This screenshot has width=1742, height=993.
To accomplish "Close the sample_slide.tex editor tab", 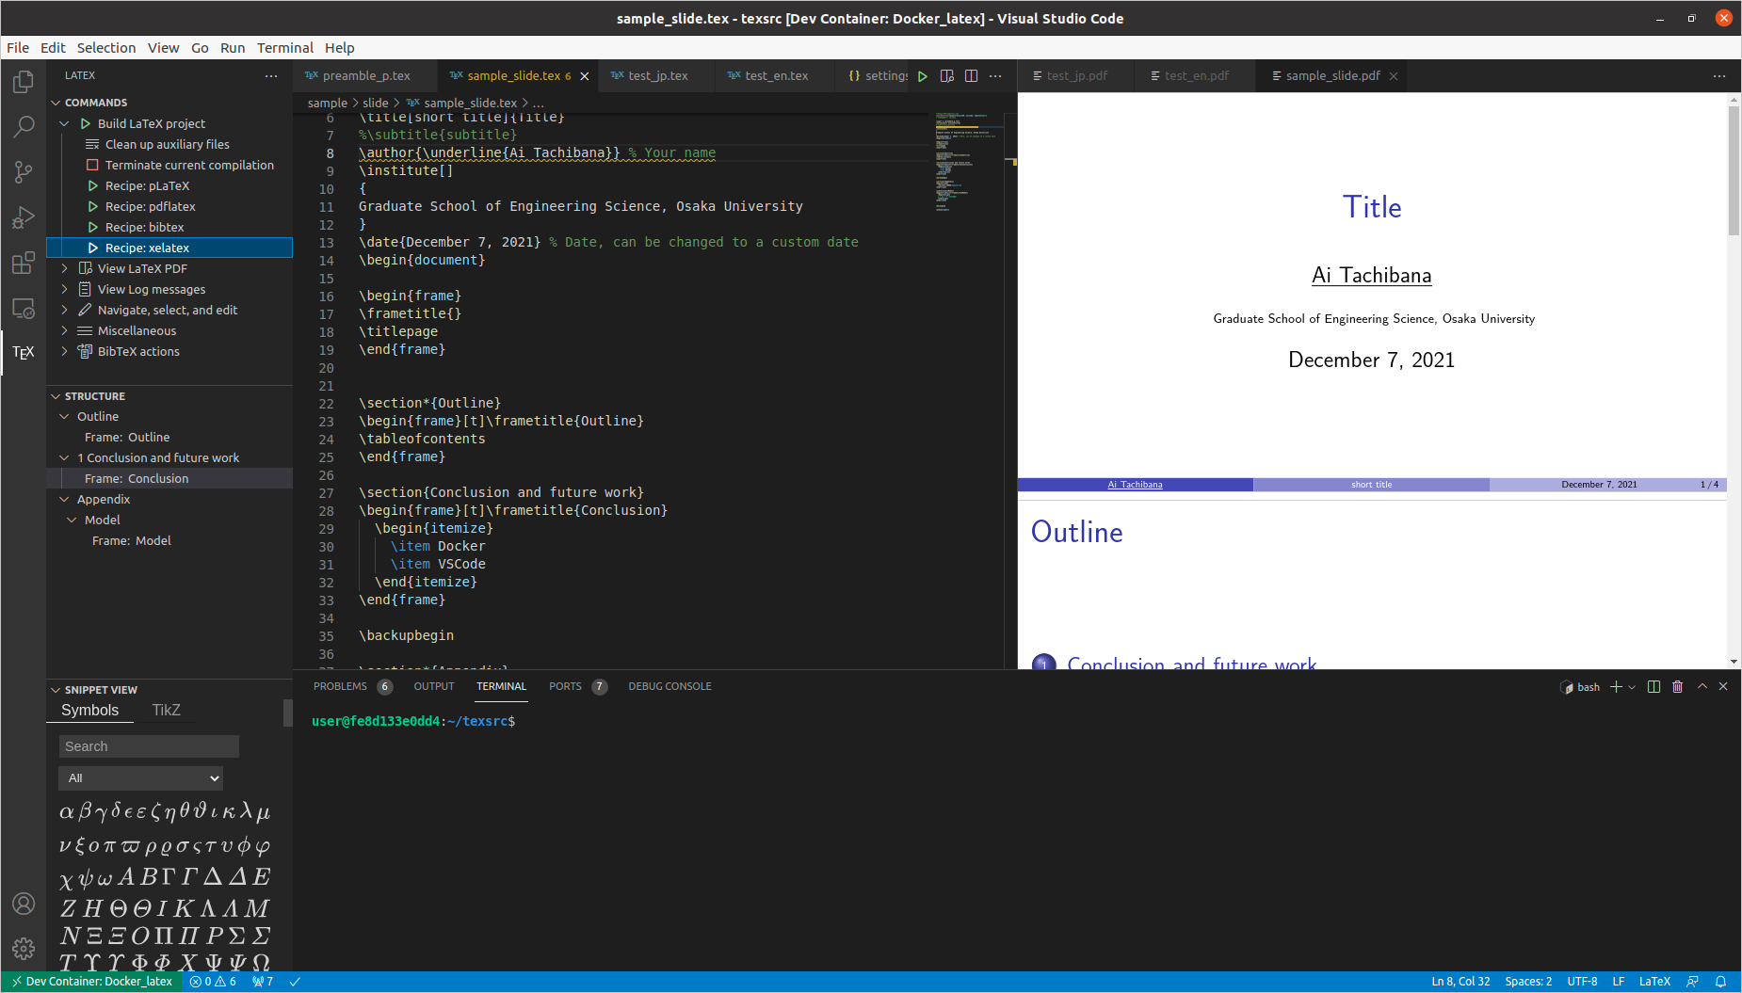I will [x=585, y=76].
